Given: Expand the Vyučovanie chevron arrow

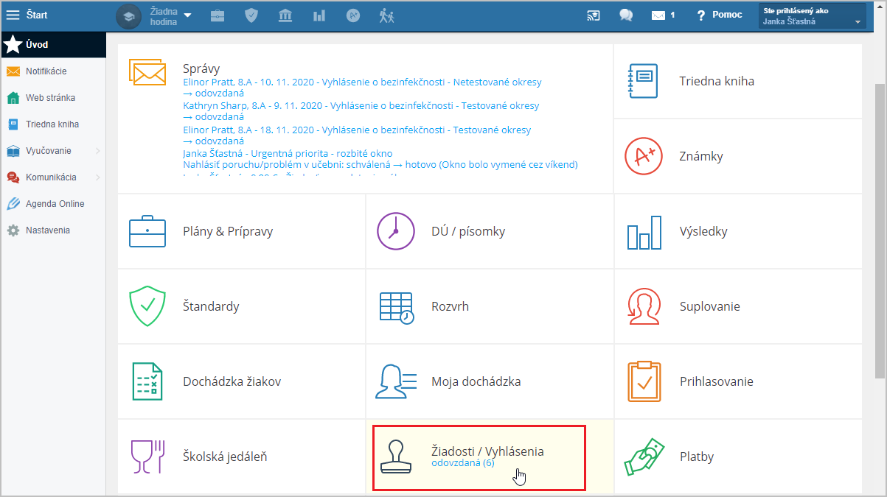Looking at the screenshot, I should point(97,151).
